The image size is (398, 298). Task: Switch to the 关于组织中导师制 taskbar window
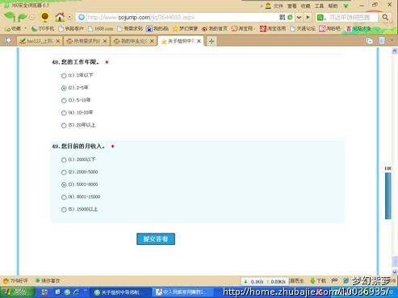[x=119, y=292]
